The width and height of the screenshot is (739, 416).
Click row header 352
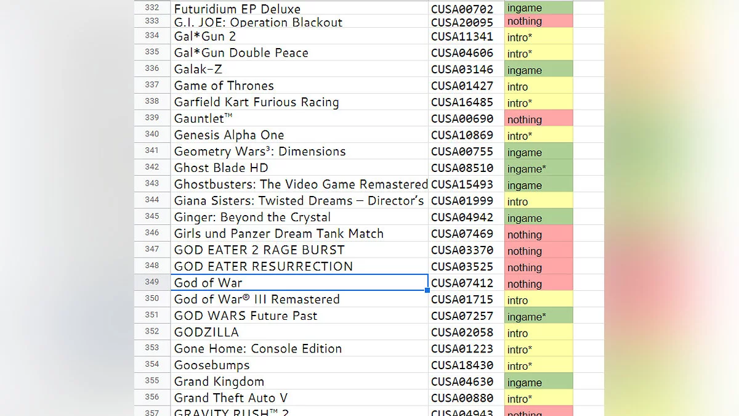pos(152,332)
